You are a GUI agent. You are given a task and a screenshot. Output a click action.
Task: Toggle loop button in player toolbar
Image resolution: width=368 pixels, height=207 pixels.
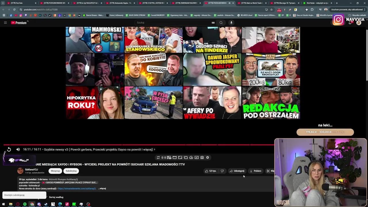[x=158, y=158]
